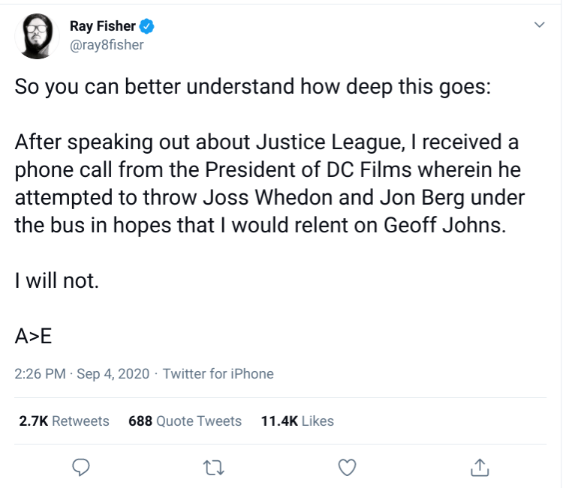The image size is (563, 488).
Task: Expand the tweet options chevron menu
Action: coord(538,25)
